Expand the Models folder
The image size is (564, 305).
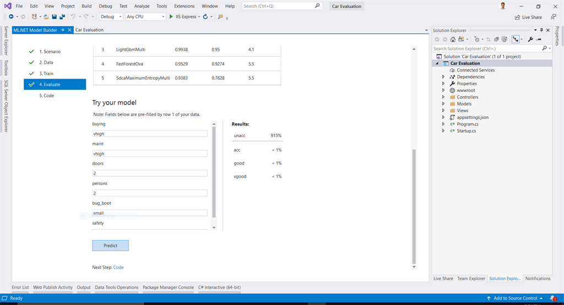coord(443,104)
